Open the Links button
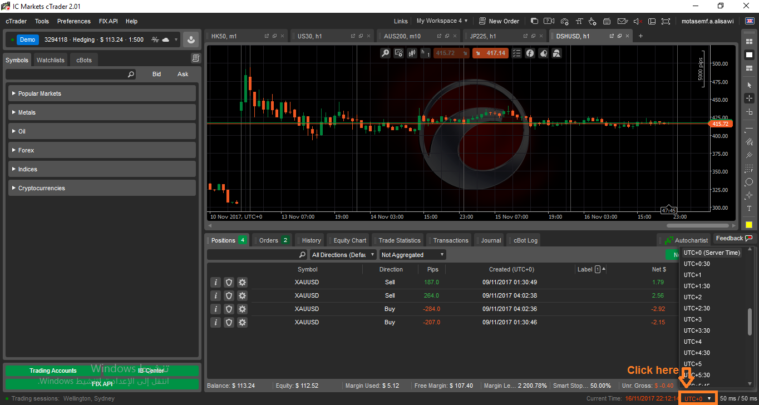The image size is (759, 405). [x=401, y=21]
